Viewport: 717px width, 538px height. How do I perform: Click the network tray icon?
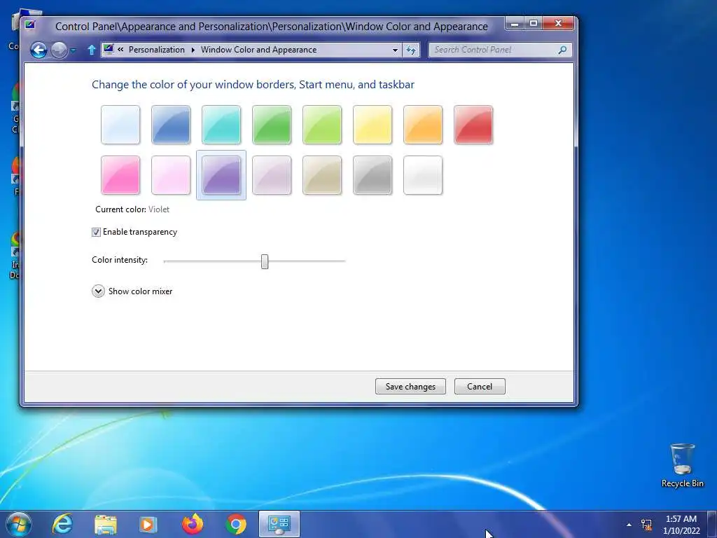click(x=646, y=525)
